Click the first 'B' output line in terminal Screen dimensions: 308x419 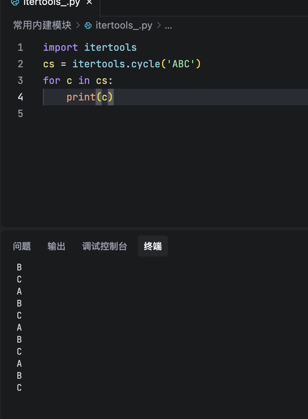19,267
